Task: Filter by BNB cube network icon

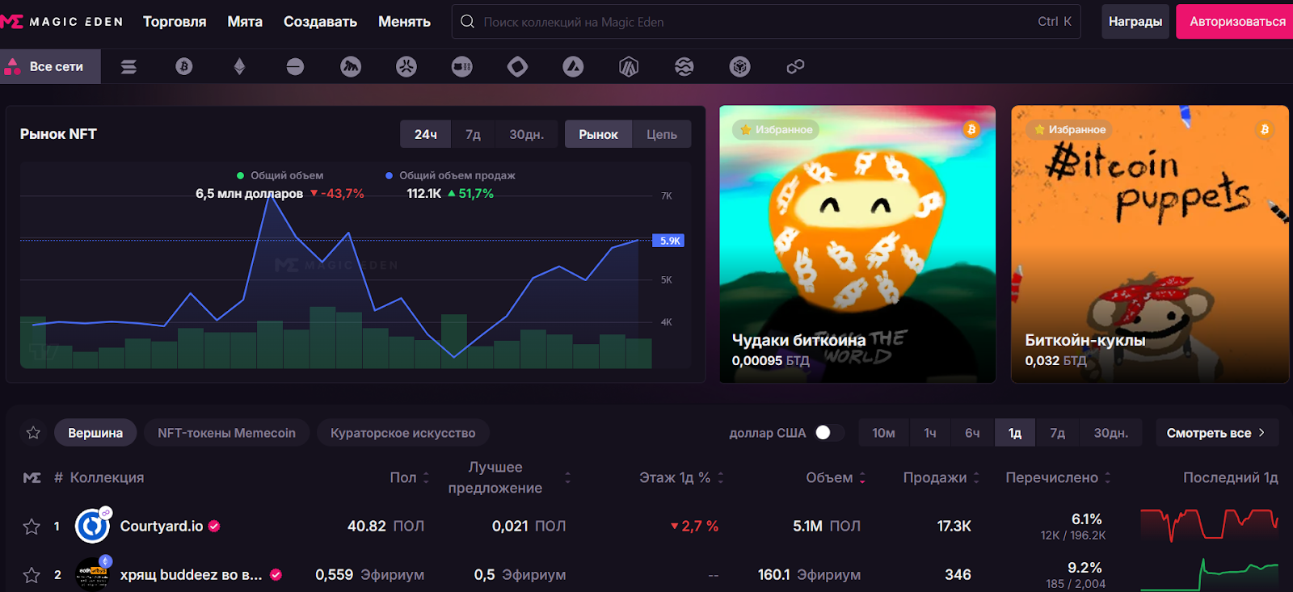Action: (740, 67)
